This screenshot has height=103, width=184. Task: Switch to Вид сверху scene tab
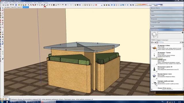pos(7,7)
